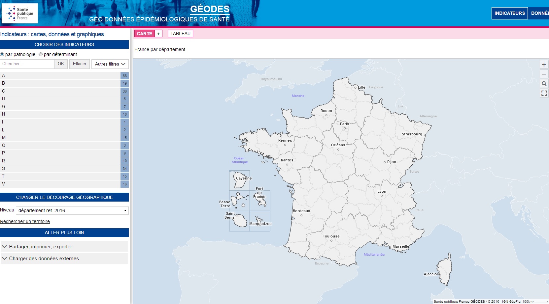549x304 pixels.
Task: Click the OK search button
Action: click(61, 64)
